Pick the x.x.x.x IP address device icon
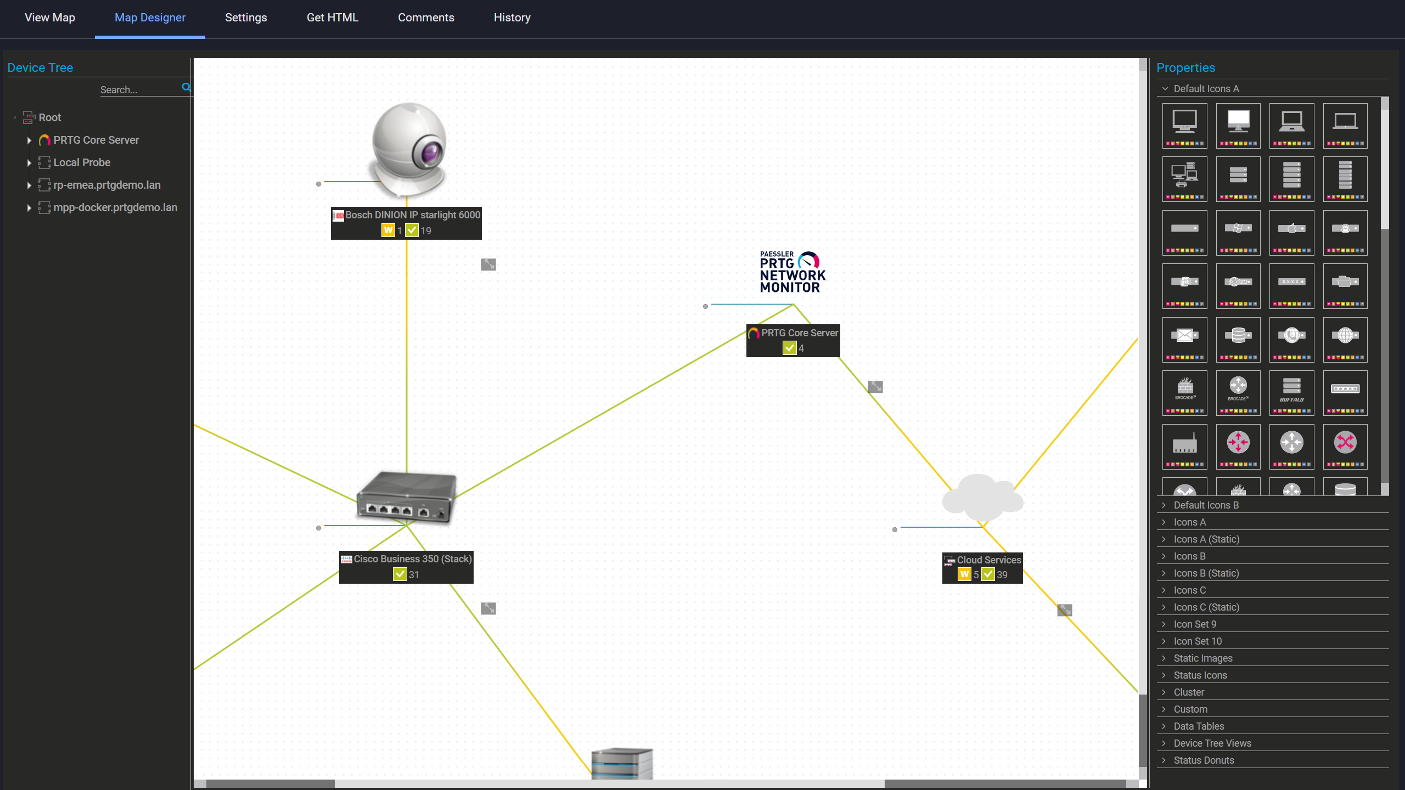The height and width of the screenshot is (790, 1405). point(1292,286)
